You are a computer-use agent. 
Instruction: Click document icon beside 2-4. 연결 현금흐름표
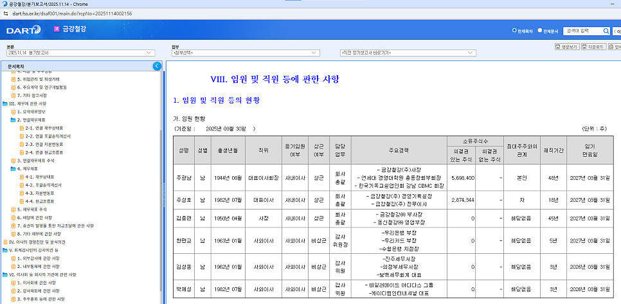[22, 152]
